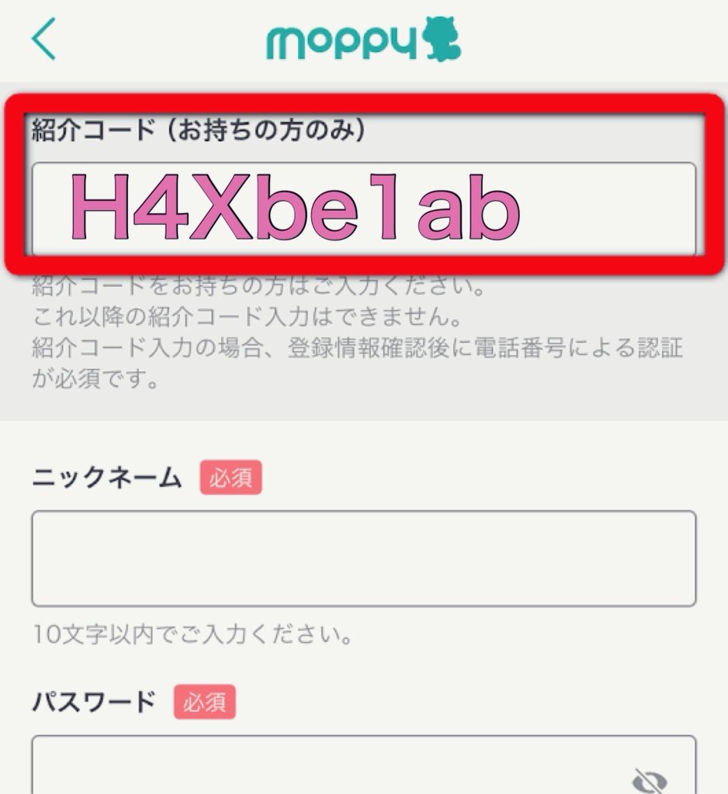
Task: Go back using the left chevron arrow
Action: 43,39
